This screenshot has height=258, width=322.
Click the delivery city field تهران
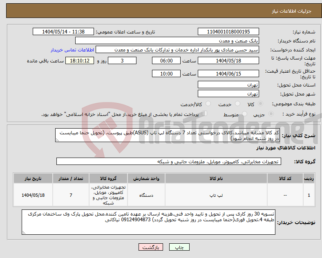(228, 93)
